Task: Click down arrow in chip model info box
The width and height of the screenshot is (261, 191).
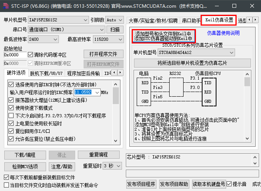Action: (x=255, y=163)
